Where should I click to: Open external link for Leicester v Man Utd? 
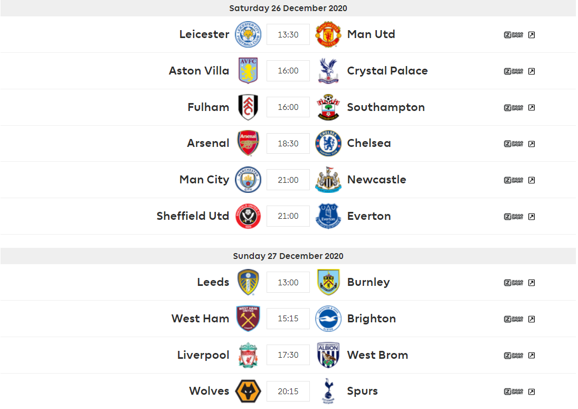pos(531,35)
